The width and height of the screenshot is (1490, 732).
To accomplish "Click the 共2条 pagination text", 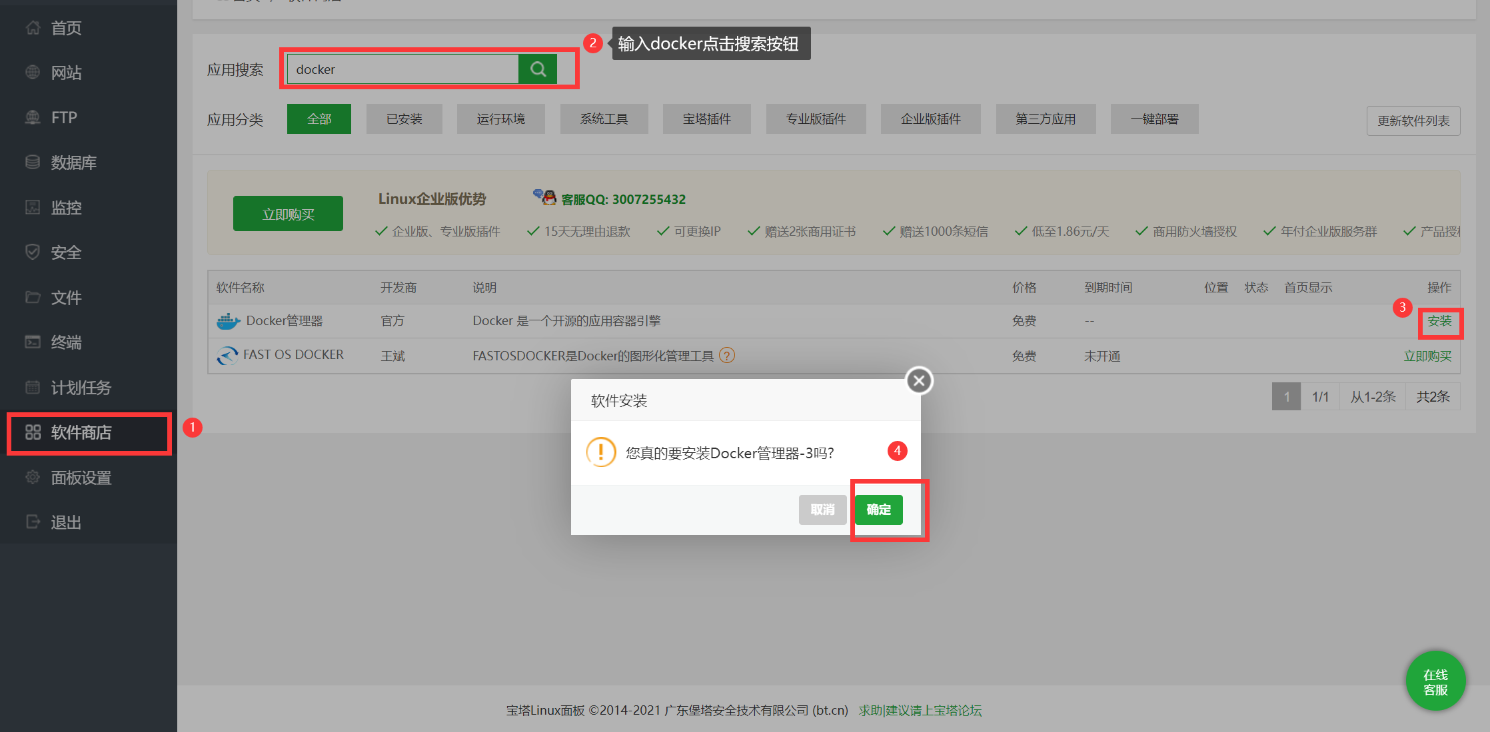I will click(x=1433, y=397).
